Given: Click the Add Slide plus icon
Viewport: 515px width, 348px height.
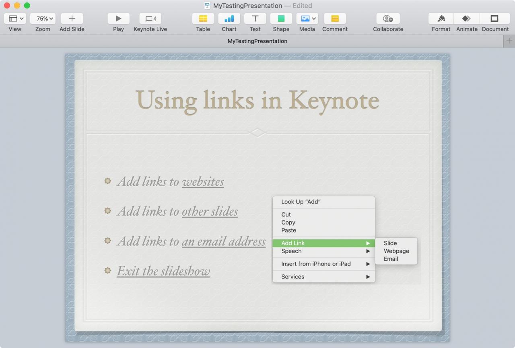Looking at the screenshot, I should [x=72, y=19].
